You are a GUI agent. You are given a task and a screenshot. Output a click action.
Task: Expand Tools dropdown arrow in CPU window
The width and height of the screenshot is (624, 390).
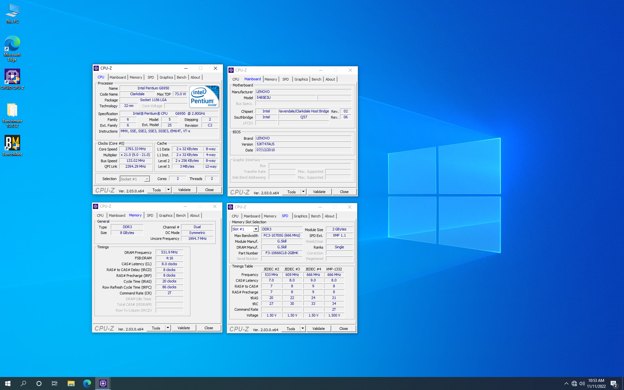coord(168,190)
